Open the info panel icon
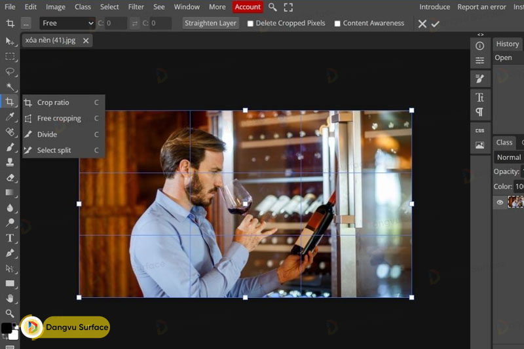 click(x=480, y=46)
